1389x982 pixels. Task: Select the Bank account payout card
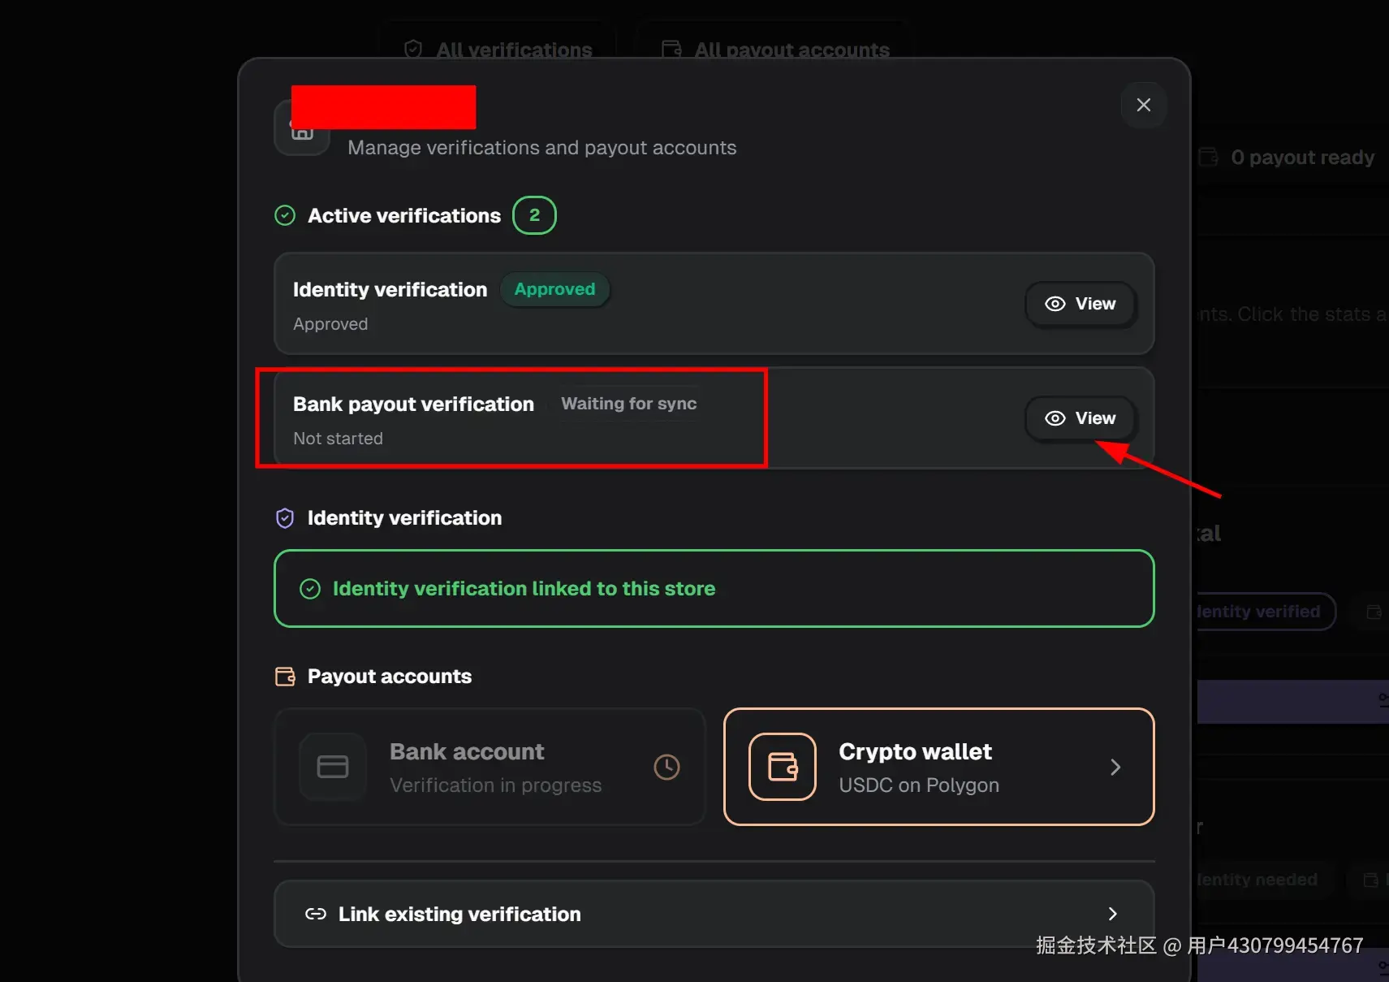(x=490, y=767)
